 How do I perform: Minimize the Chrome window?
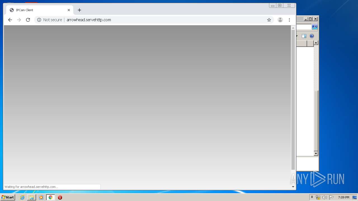pyautogui.click(x=273, y=5)
